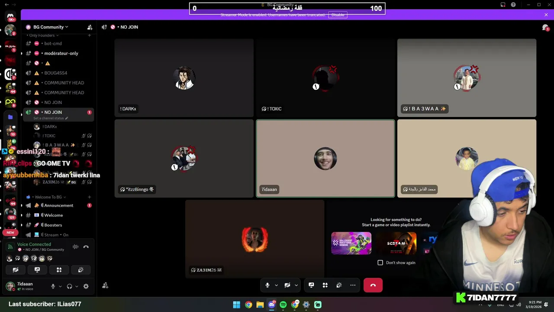Disable Streamer Mode from the banner

coord(338,15)
